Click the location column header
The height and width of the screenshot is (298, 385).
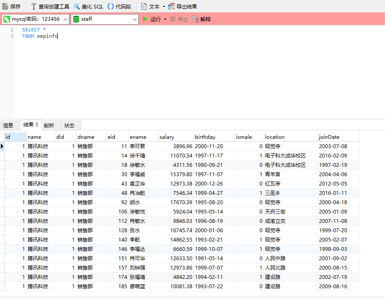click(x=291, y=137)
